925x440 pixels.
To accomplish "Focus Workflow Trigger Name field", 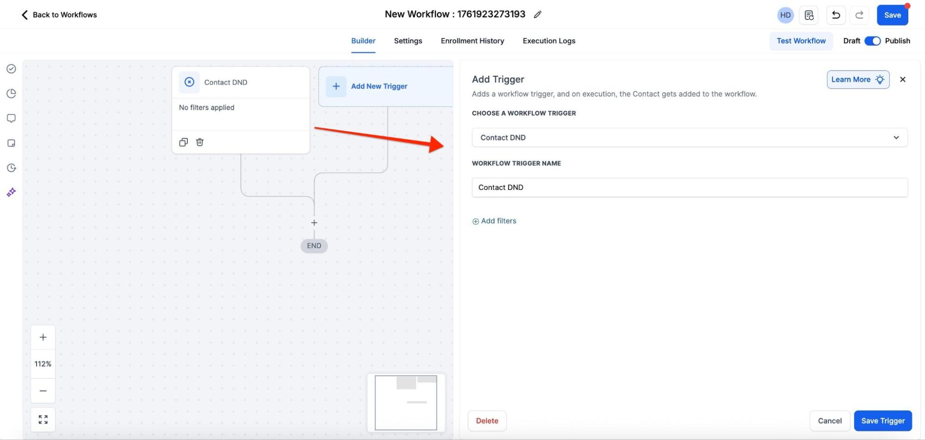I will 689,188.
